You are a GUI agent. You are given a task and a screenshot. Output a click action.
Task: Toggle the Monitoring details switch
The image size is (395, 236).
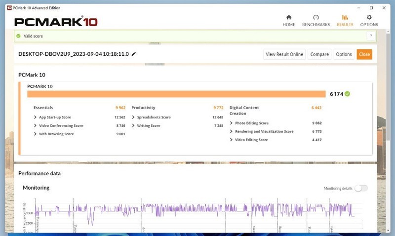[x=361, y=188]
